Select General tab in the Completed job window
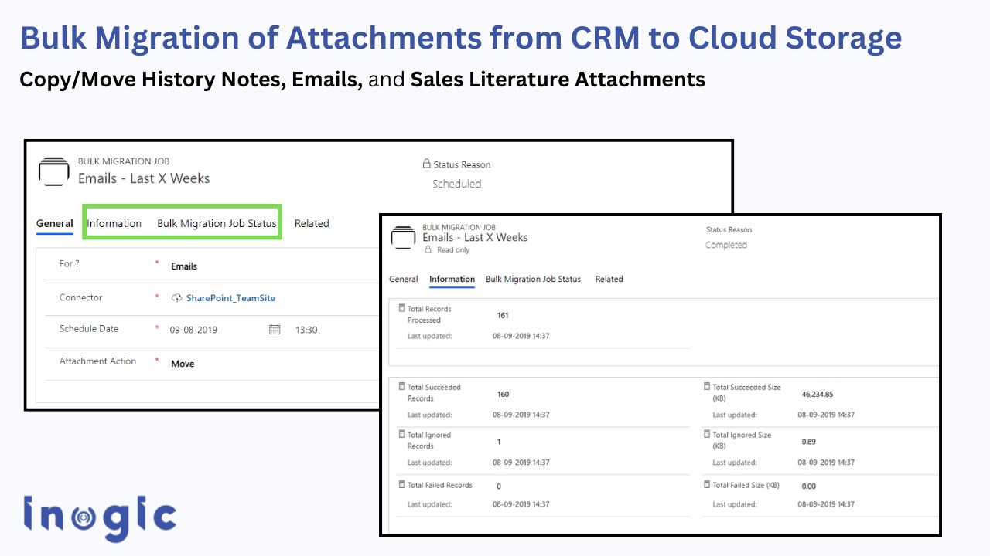Screen dimensions: 990x556 click(404, 279)
